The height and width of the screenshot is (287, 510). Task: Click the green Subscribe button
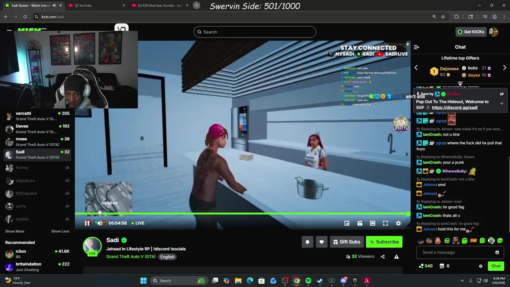pyautogui.click(x=384, y=242)
